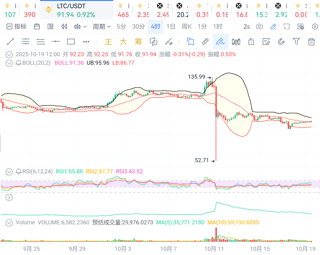Image resolution: width=320 pixels, height=255 pixels.
Task: Collapse the candle info row chevron
Action: pyautogui.click(x=9, y=55)
